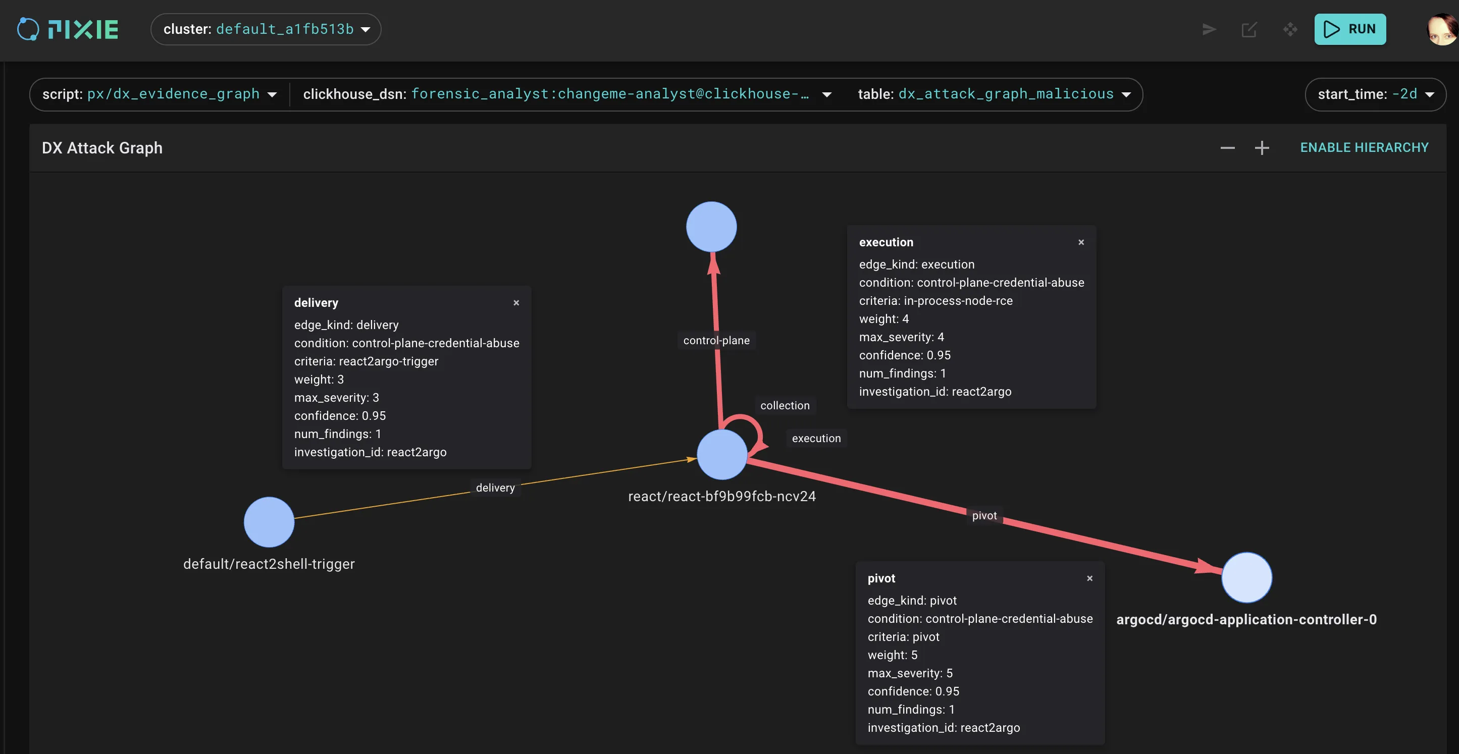Image resolution: width=1459 pixels, height=754 pixels.
Task: Click 'criteria: in-process-node-rce' in execution card
Action: pos(935,301)
